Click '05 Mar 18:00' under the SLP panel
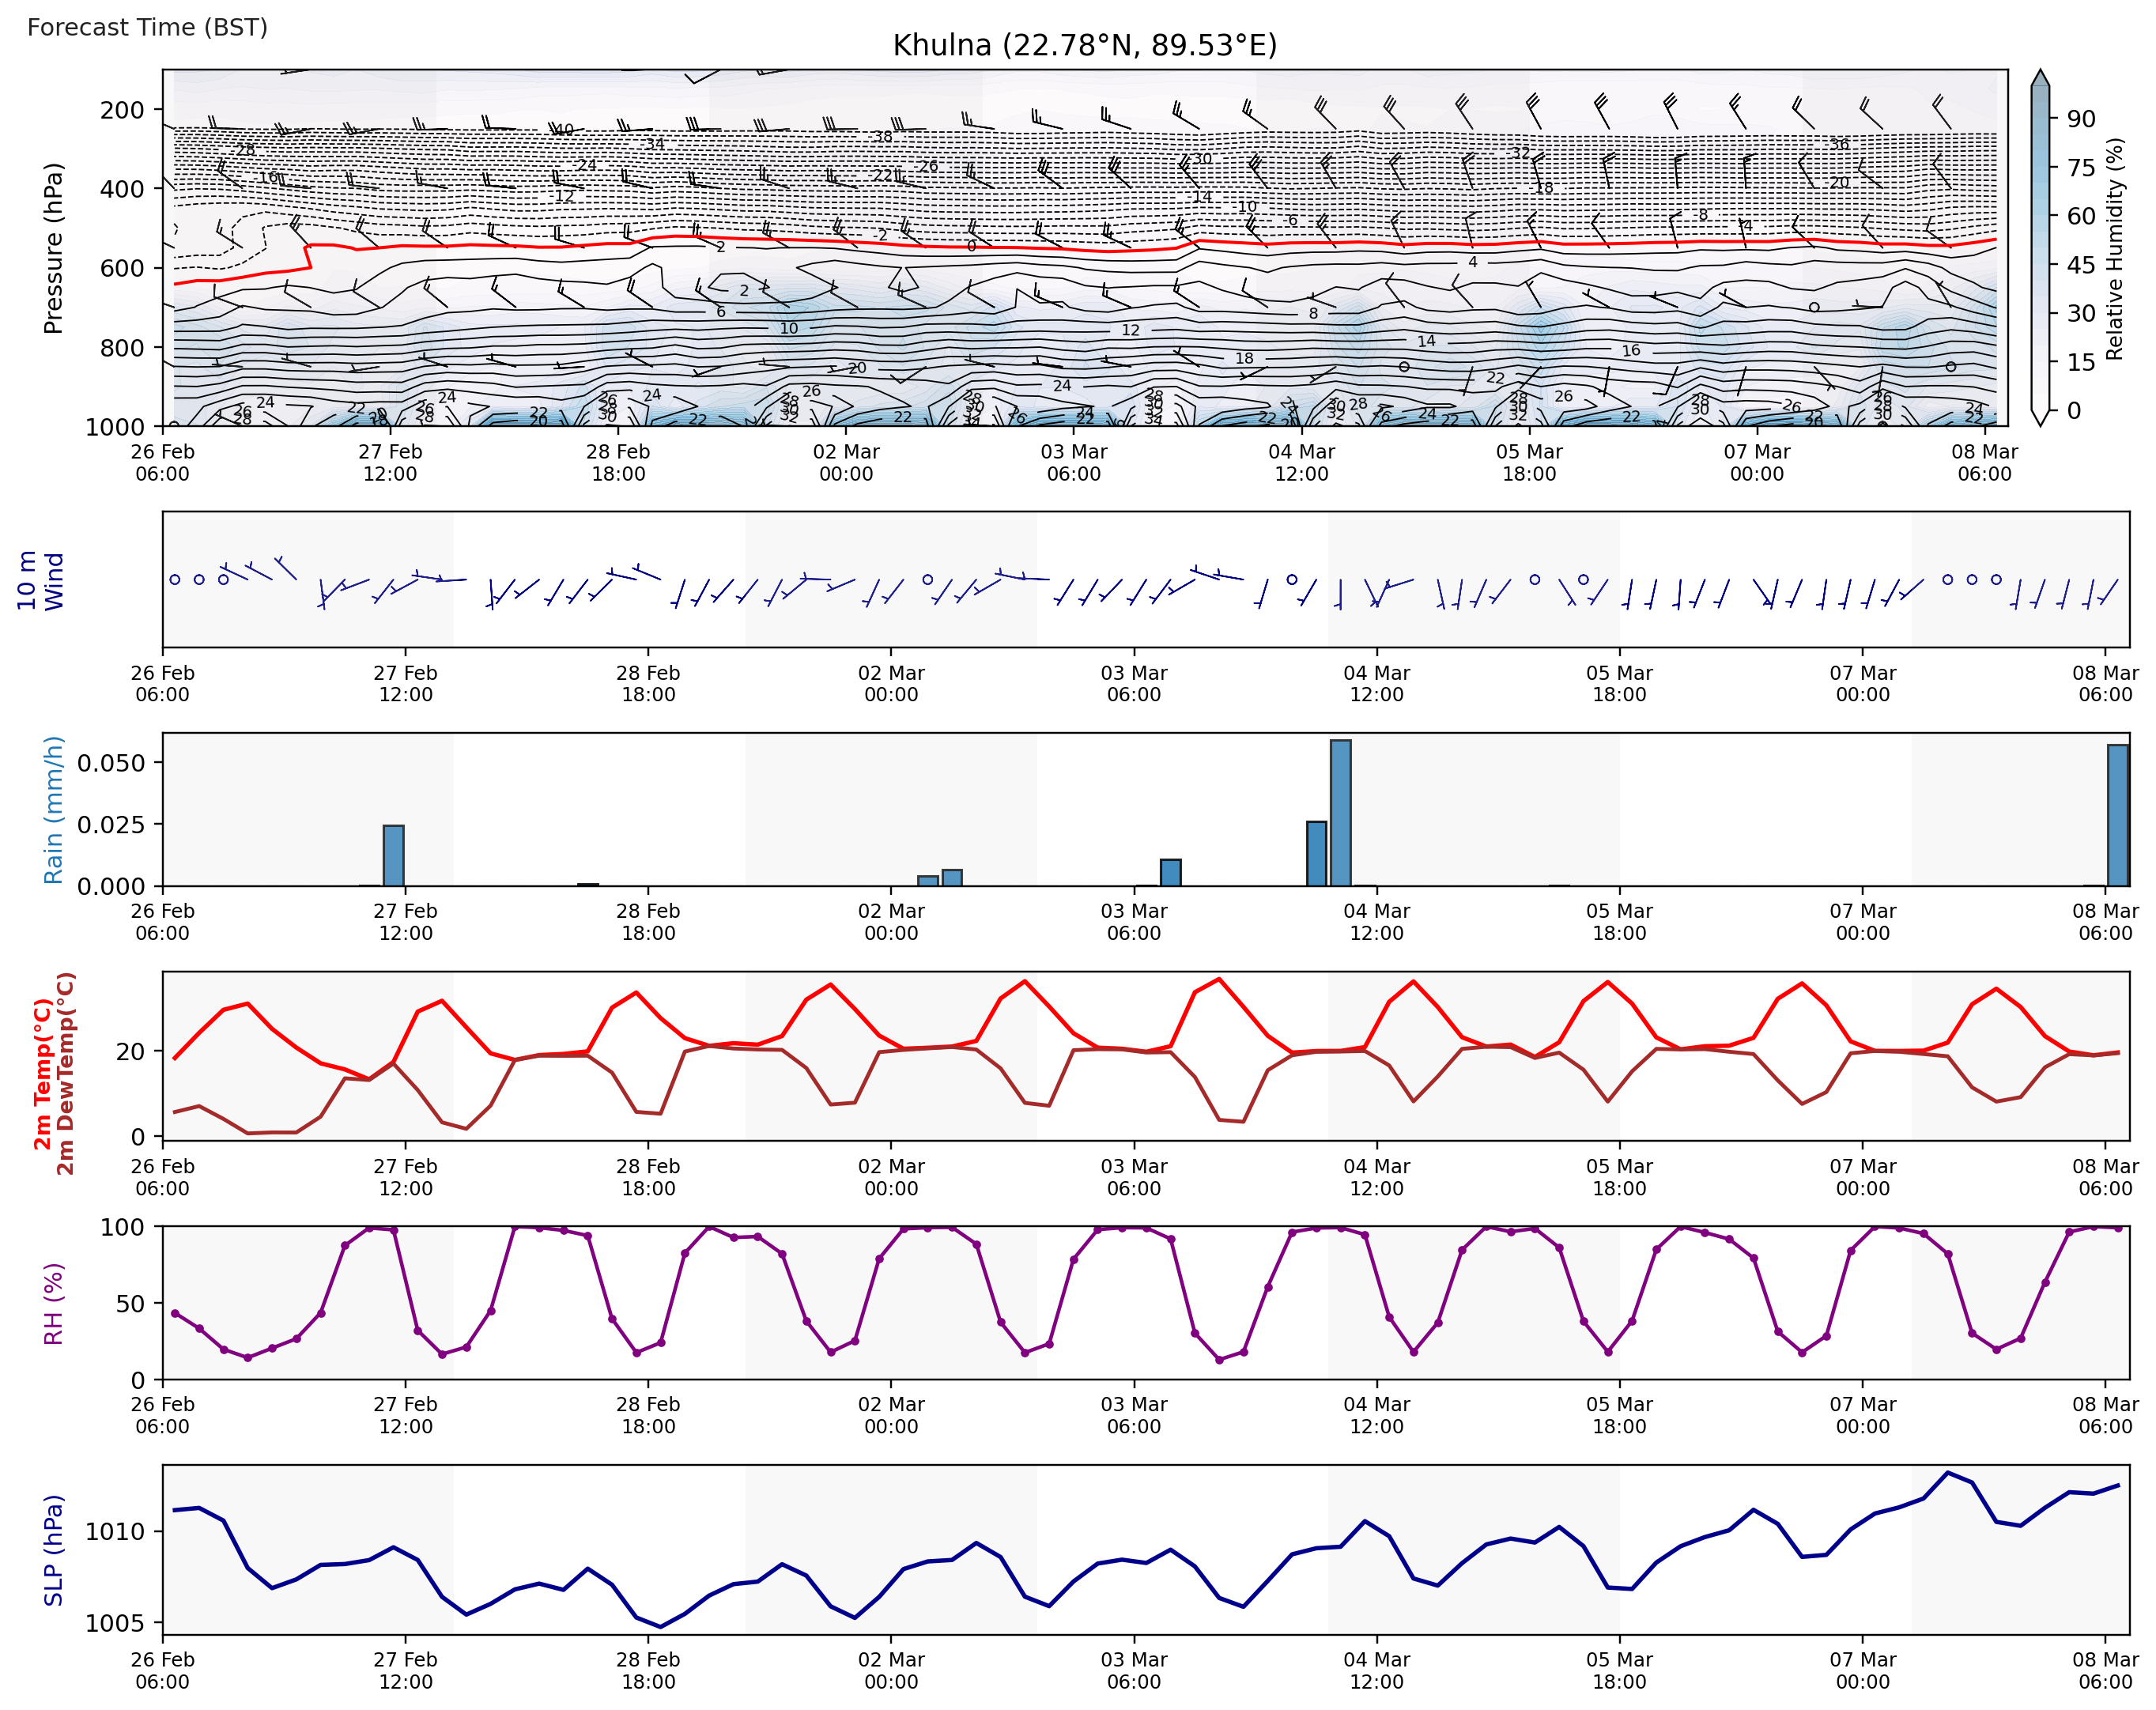Image resolution: width=2156 pixels, height=1710 pixels. pyautogui.click(x=1619, y=1670)
